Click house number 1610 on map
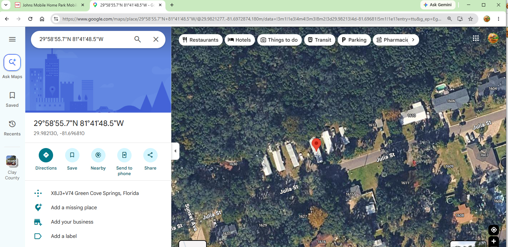Viewport: 508px width, 247px height. [412, 116]
